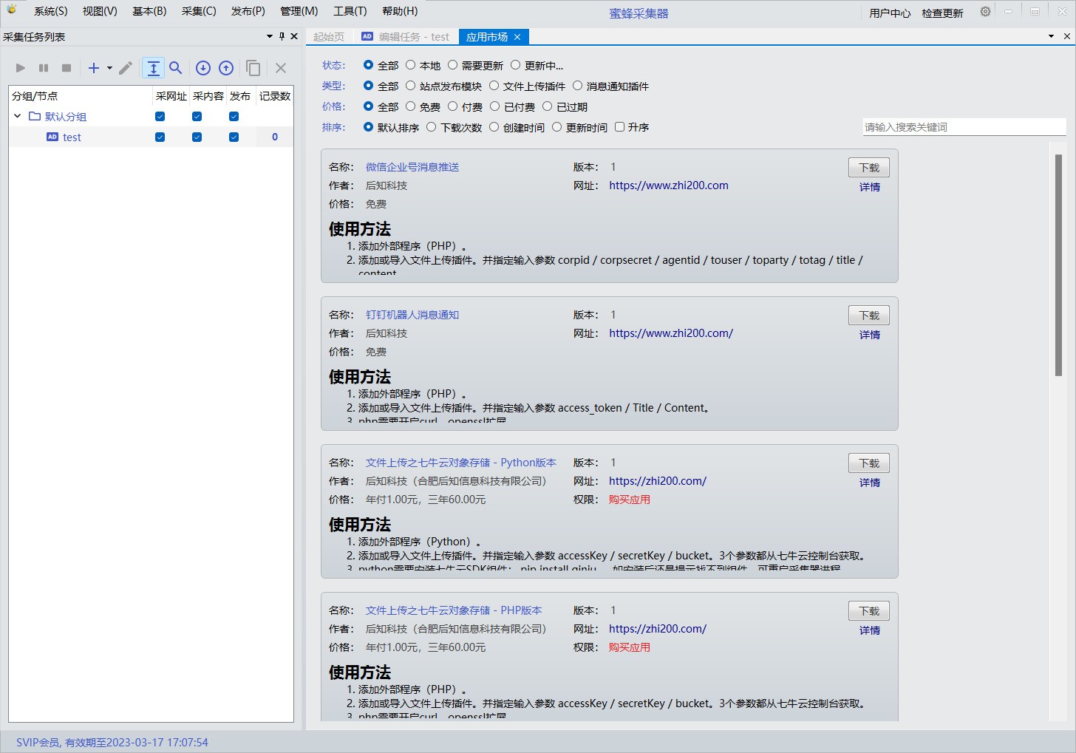The image size is (1076, 753).
Task: Edit the task using the pencil icon
Action: (126, 68)
